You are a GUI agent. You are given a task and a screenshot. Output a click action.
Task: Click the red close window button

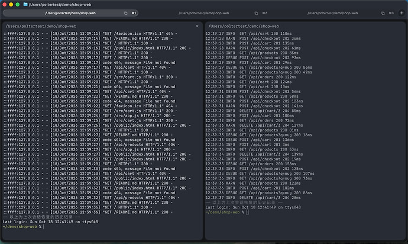(x=4, y=4)
